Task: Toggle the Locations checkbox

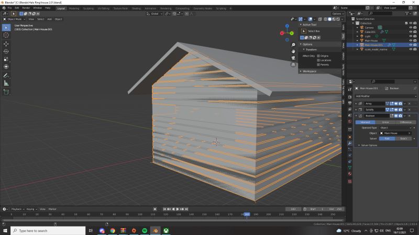Action: (x=318, y=60)
